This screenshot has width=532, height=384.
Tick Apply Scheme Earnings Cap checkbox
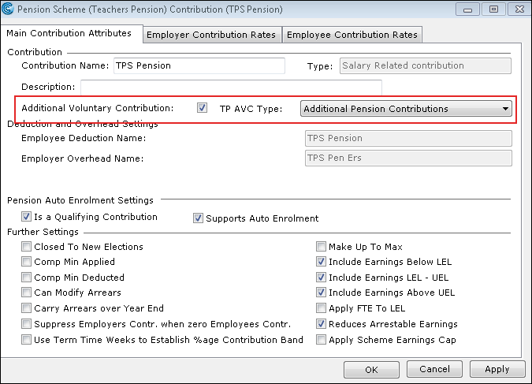point(321,340)
